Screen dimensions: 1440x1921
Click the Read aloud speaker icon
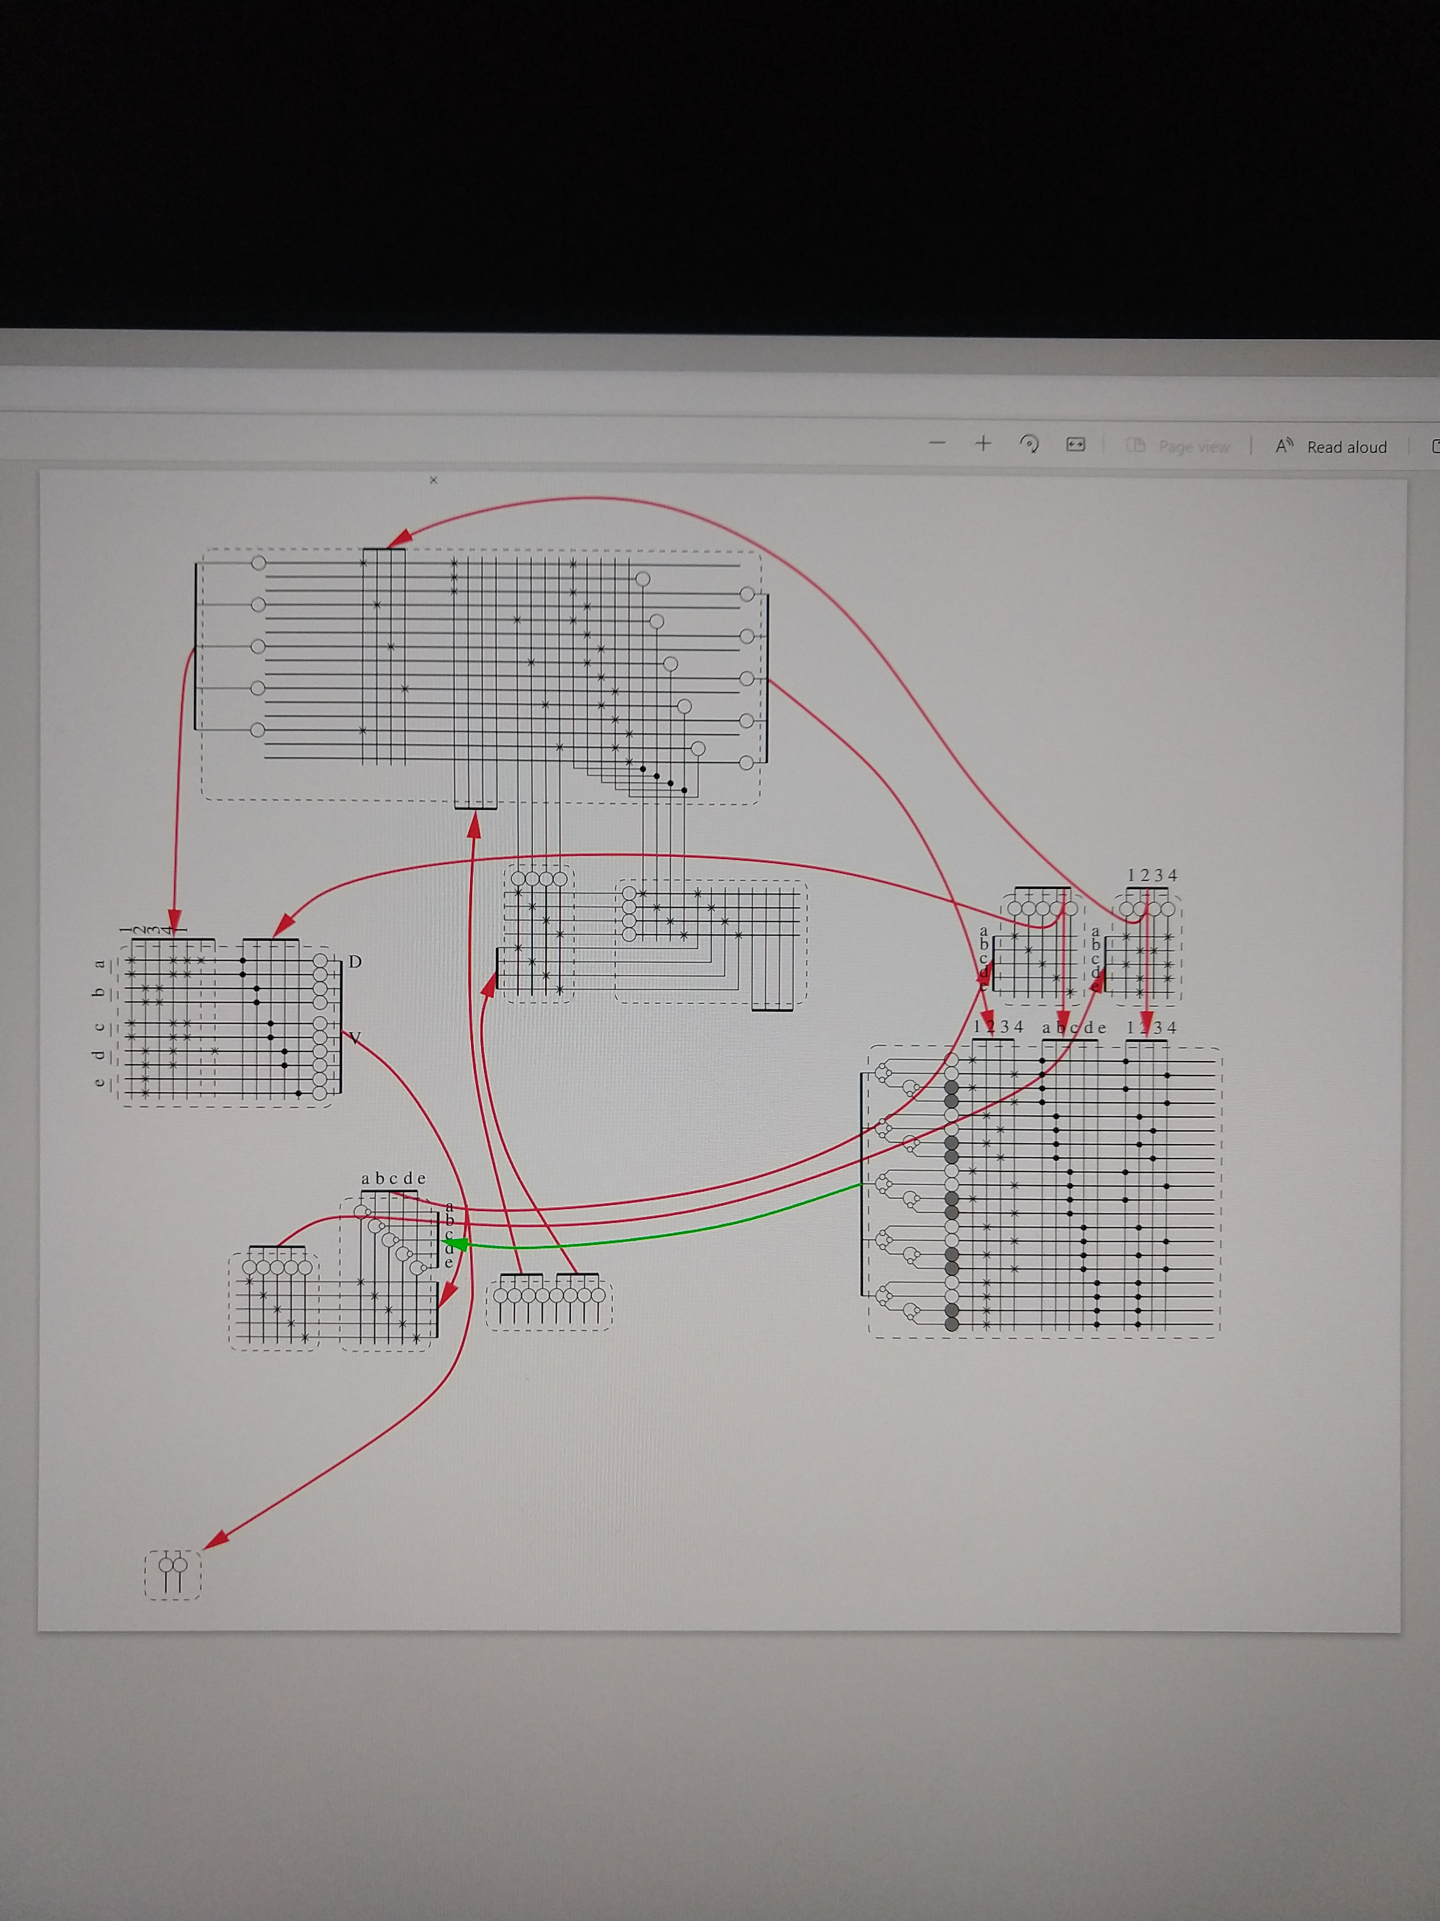[x=1284, y=446]
